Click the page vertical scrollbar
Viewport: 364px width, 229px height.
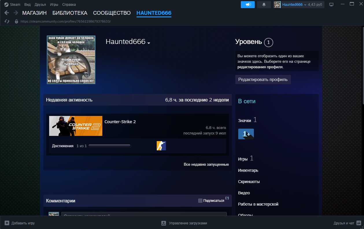(363, 65)
